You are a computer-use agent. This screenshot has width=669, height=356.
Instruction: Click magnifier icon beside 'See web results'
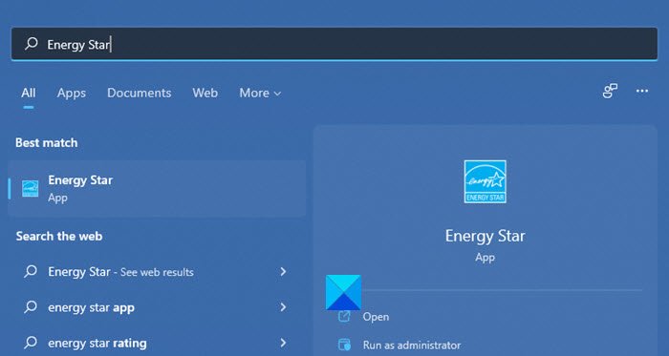click(31, 271)
